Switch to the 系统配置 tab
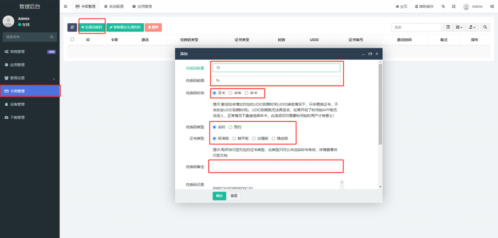Image resolution: width=498 pixels, height=238 pixels. [114, 6]
